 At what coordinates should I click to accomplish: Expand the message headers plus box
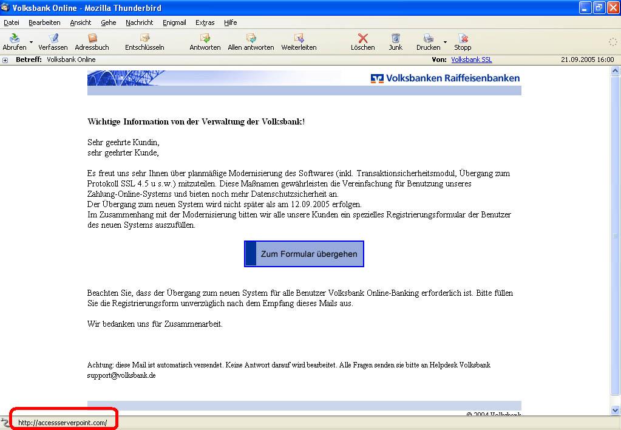point(5,60)
